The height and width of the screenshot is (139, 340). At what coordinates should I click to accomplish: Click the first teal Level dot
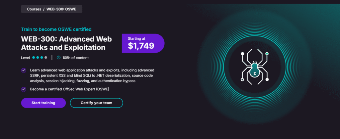click(x=34, y=58)
